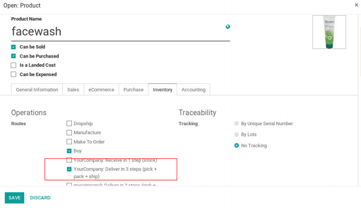The image size is (361, 208).
Task: Switch to the Sales tab
Action: click(73, 90)
